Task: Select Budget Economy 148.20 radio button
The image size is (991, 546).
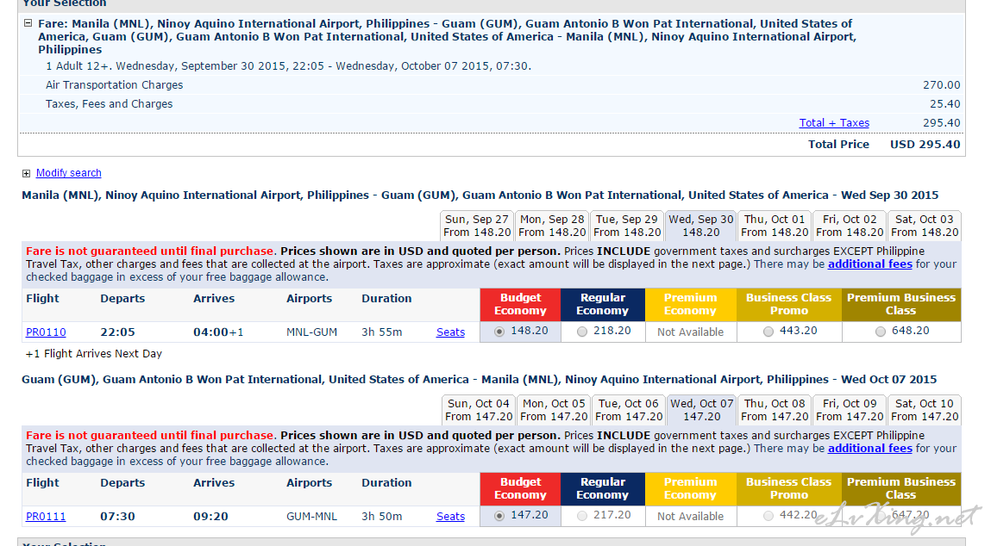Action: [x=498, y=332]
